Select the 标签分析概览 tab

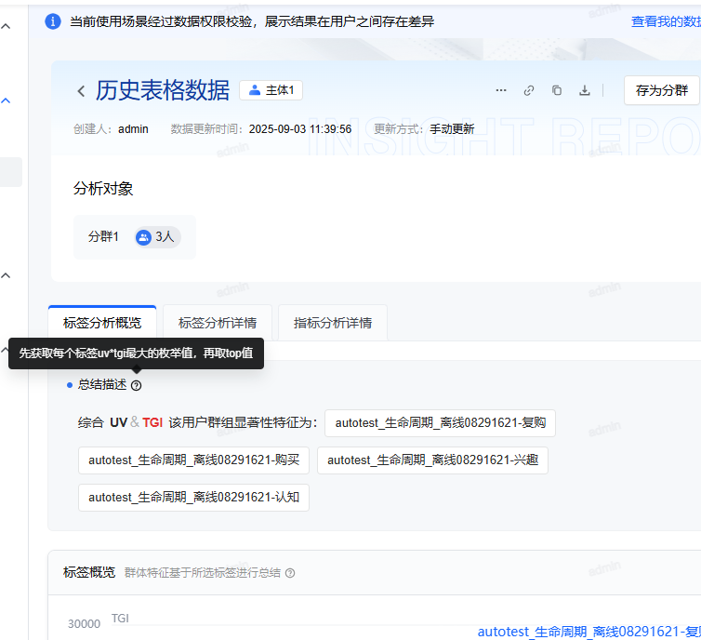(102, 323)
